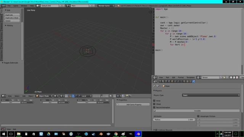Screen dimensions: 244x137
Task: Open the pivot point dropdown
Action: click(62, 96)
